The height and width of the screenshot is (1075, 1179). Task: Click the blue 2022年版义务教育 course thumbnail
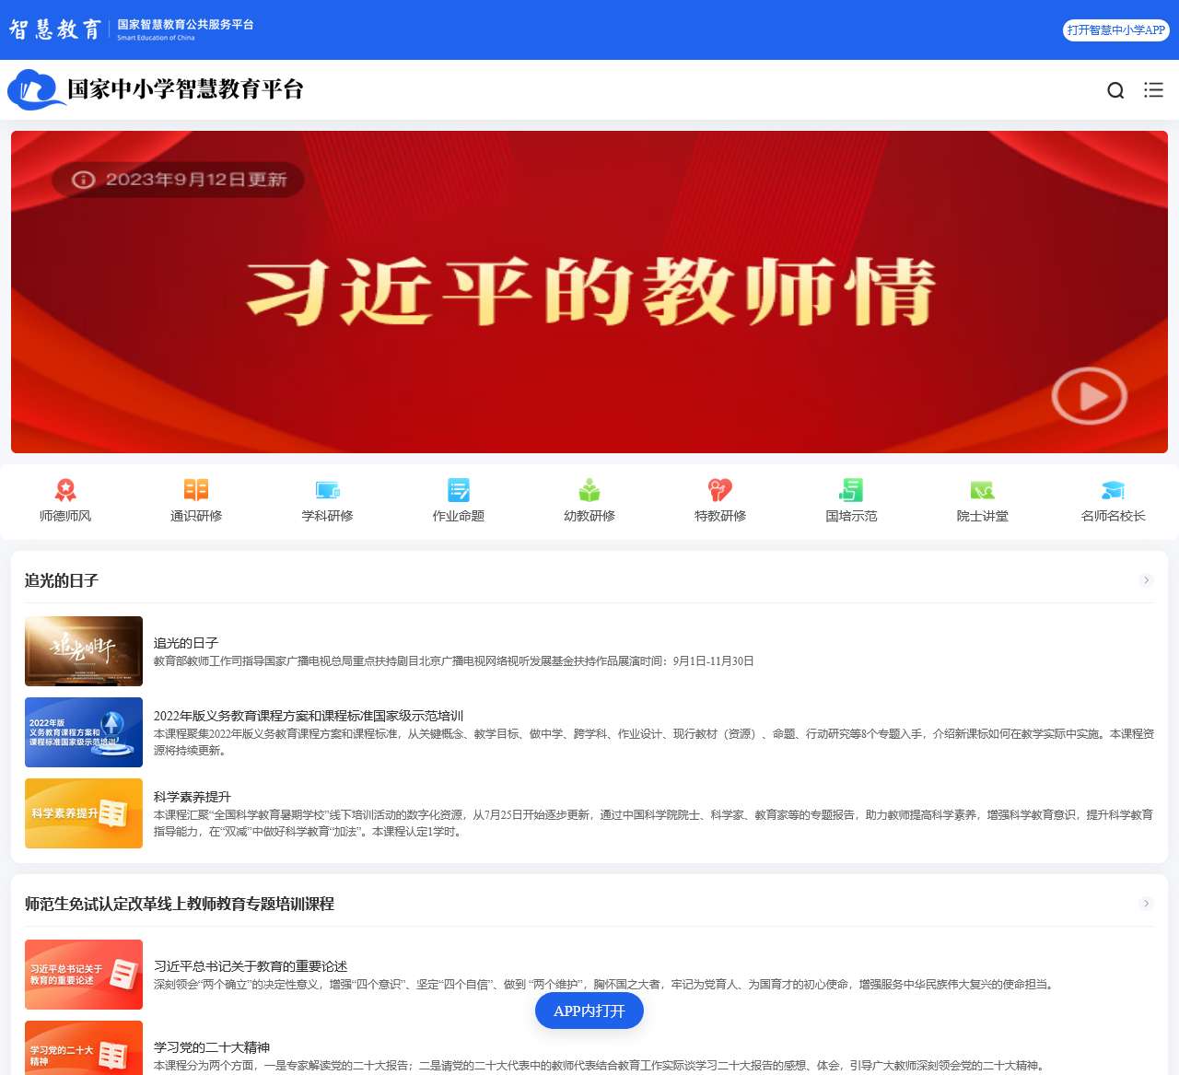(x=84, y=732)
